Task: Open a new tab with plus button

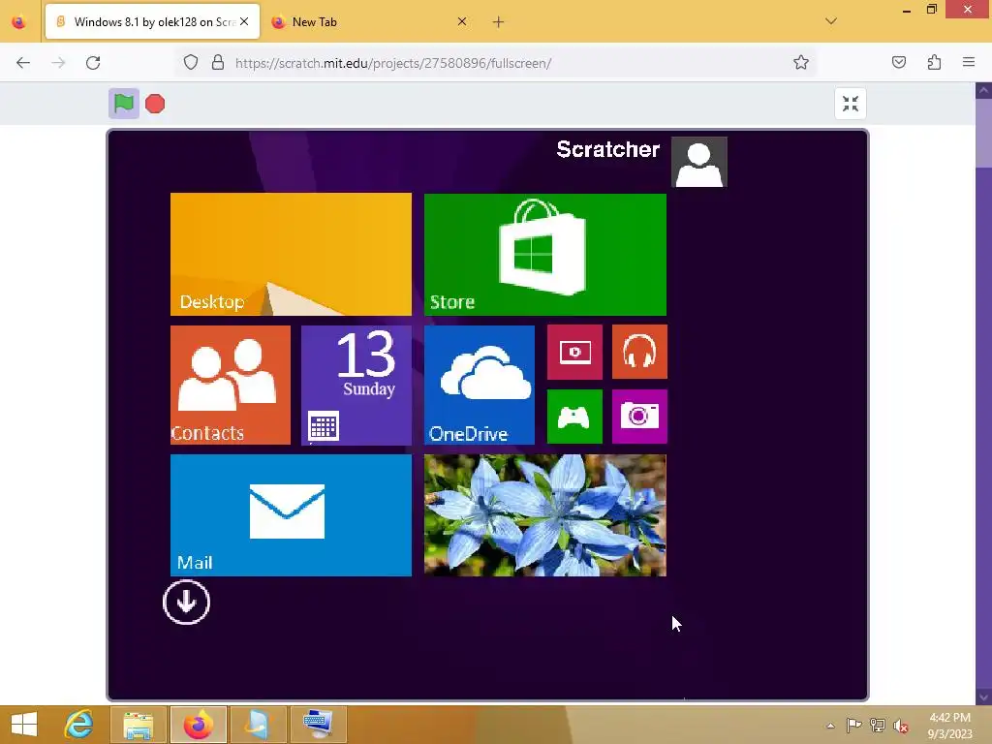Action: [x=499, y=22]
